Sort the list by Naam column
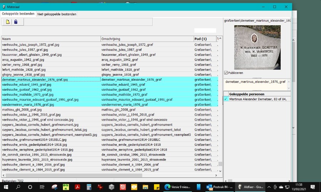 (51, 39)
